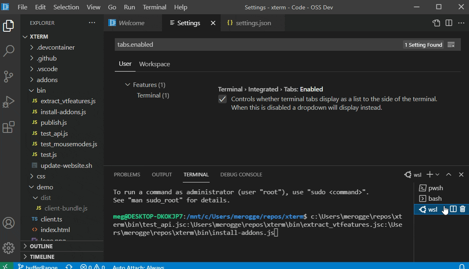Split the editor to the right

[449, 23]
